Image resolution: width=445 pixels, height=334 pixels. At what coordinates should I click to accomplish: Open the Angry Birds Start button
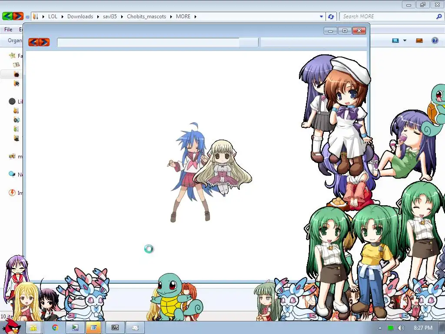pyautogui.click(x=11, y=327)
